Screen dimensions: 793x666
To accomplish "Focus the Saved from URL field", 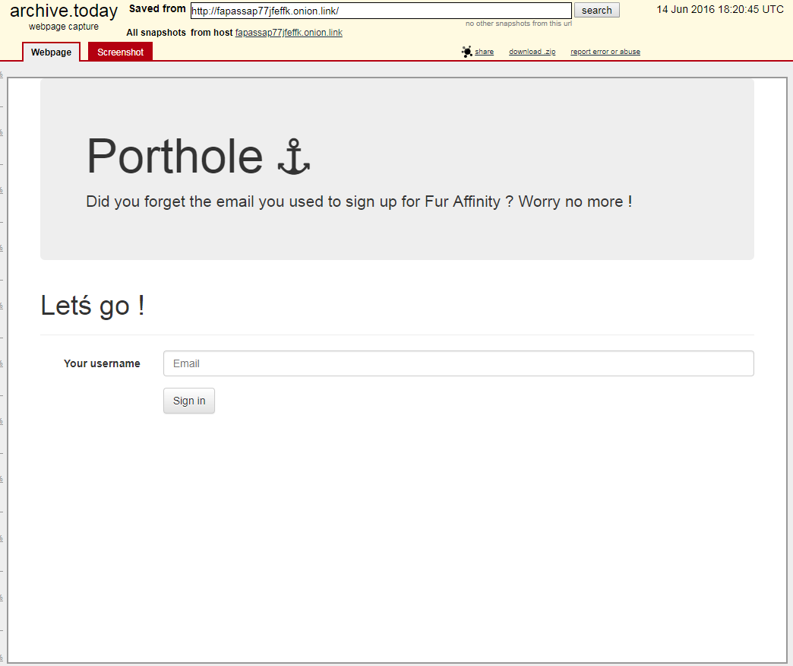I will (381, 11).
